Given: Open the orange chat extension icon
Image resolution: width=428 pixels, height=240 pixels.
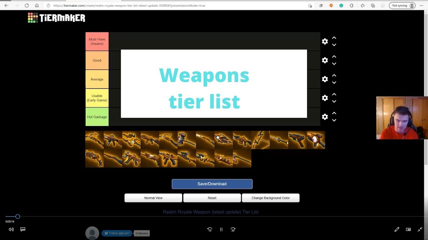Looking at the screenshot, I should pyautogui.click(x=331, y=5).
